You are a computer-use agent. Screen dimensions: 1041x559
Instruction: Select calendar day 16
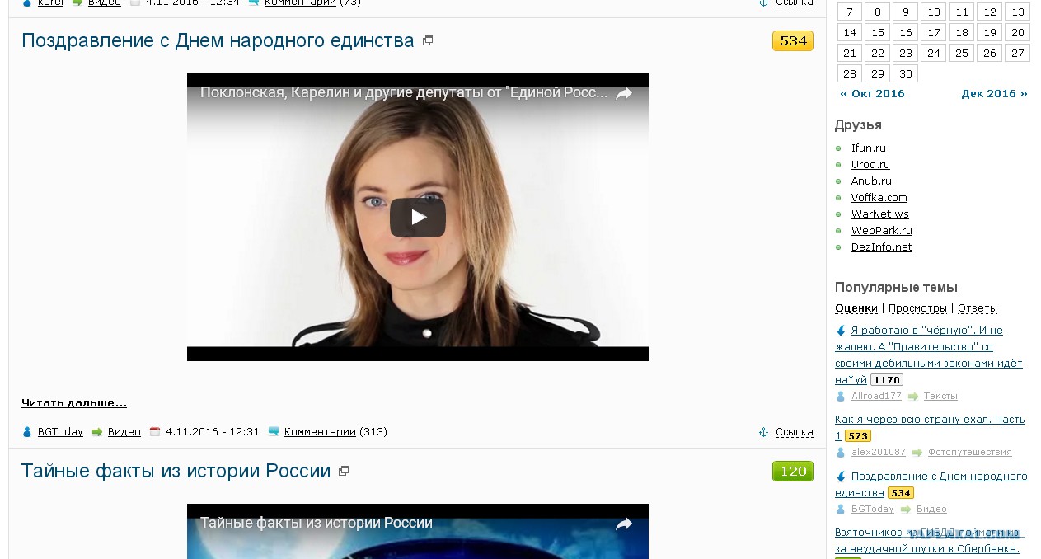click(906, 32)
